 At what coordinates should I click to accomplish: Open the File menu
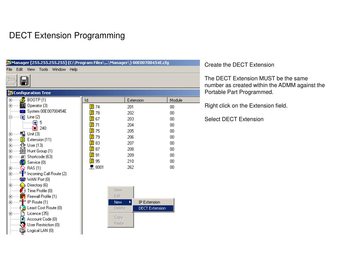9,69
